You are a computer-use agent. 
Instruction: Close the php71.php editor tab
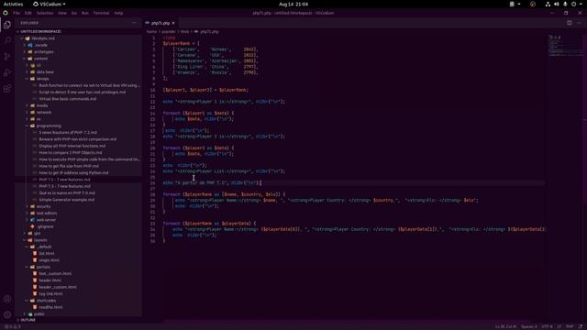point(173,23)
